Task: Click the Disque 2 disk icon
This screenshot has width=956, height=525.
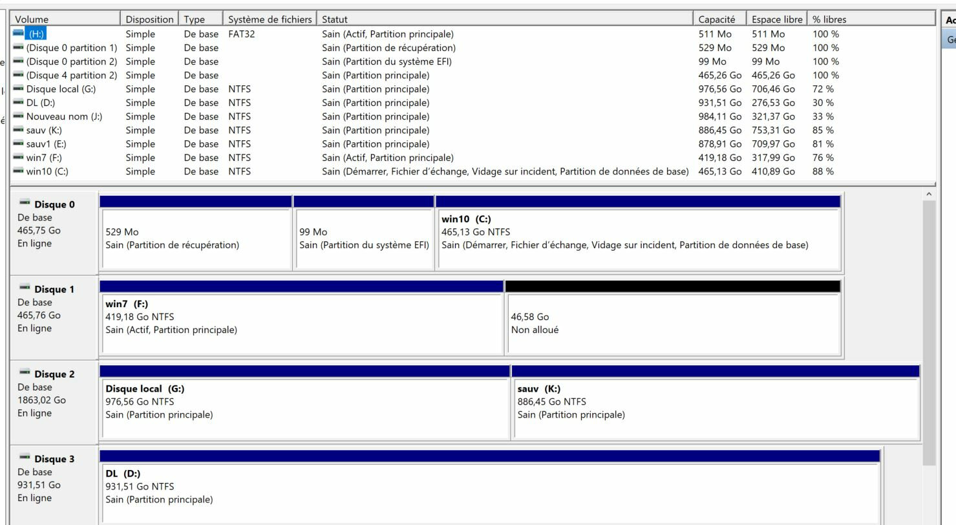Action: pos(25,372)
